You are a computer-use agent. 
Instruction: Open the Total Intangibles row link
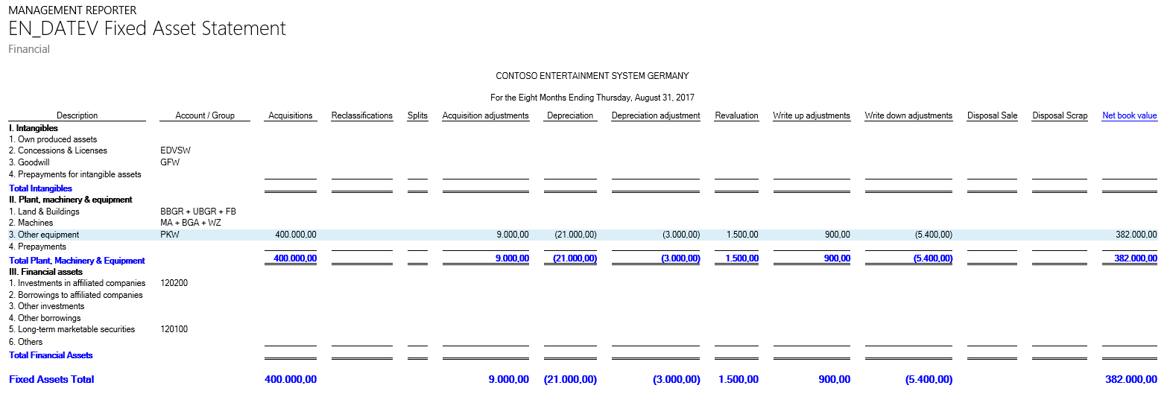40,188
